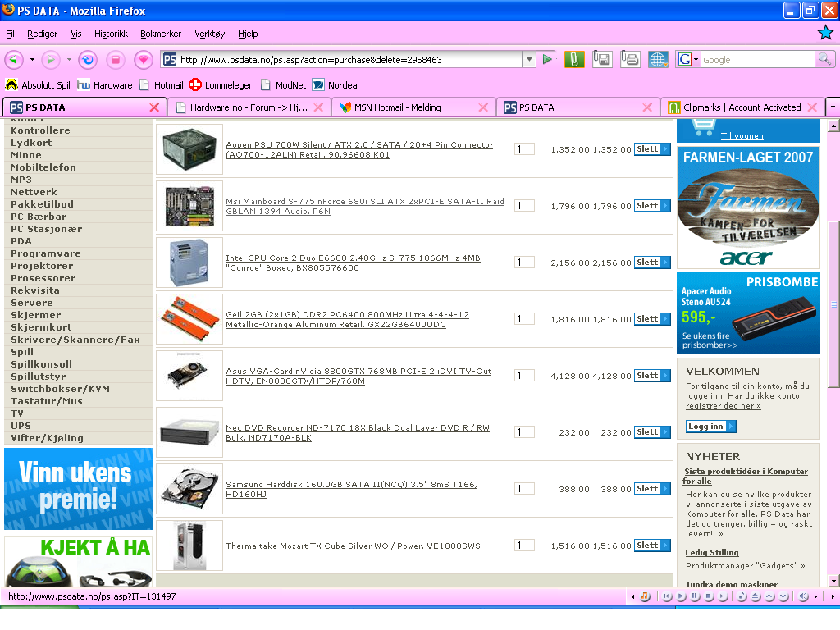
Task: Open home page via the pink heart icon
Action: [x=143, y=59]
